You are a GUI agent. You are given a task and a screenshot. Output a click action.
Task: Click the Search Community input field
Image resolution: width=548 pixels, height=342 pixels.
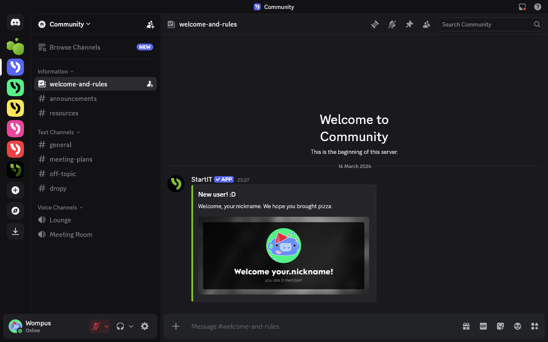tap(484, 24)
